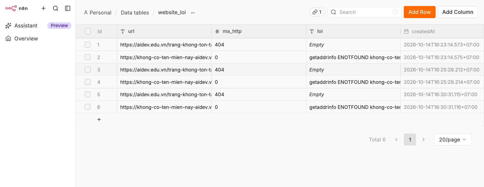Screen dimensions: 484x187
Task: Collapse sidebar with the panel toggle icon
Action: pyautogui.click(x=68, y=8)
